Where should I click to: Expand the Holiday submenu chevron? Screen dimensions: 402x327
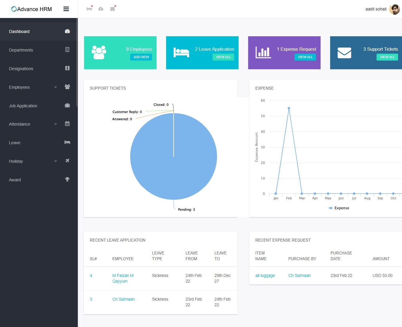click(x=55, y=161)
